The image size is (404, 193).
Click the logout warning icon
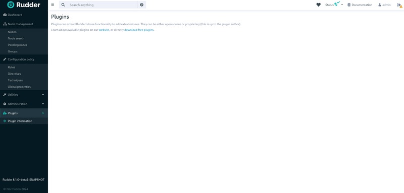click(399, 5)
